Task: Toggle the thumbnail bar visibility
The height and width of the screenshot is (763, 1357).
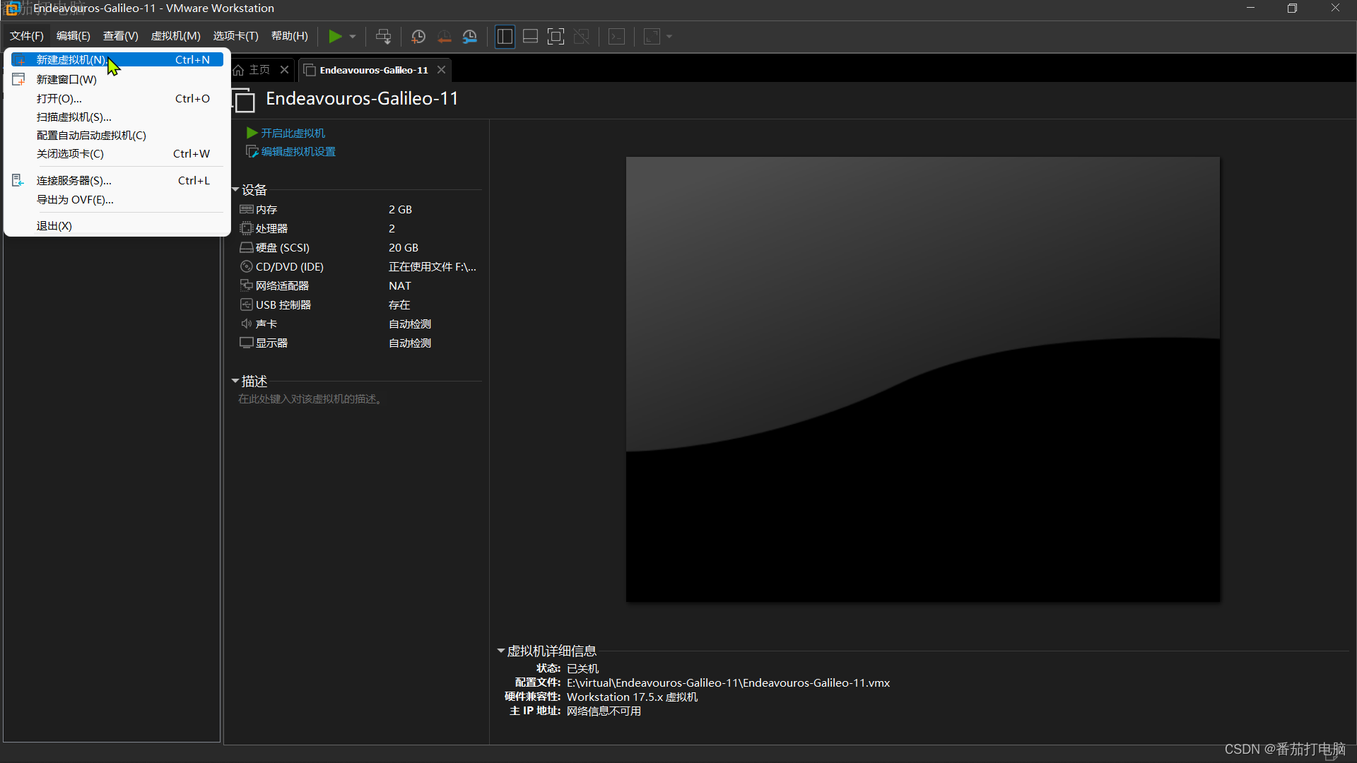Action: [x=530, y=36]
